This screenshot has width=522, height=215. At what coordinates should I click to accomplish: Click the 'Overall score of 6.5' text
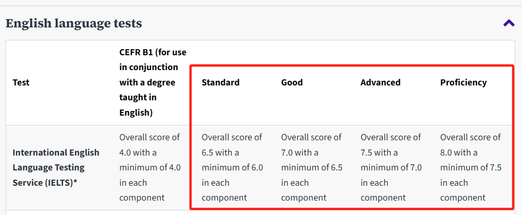(232, 137)
